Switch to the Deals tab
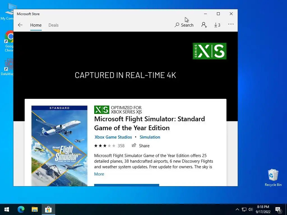This screenshot has height=215, width=287. 54,25
